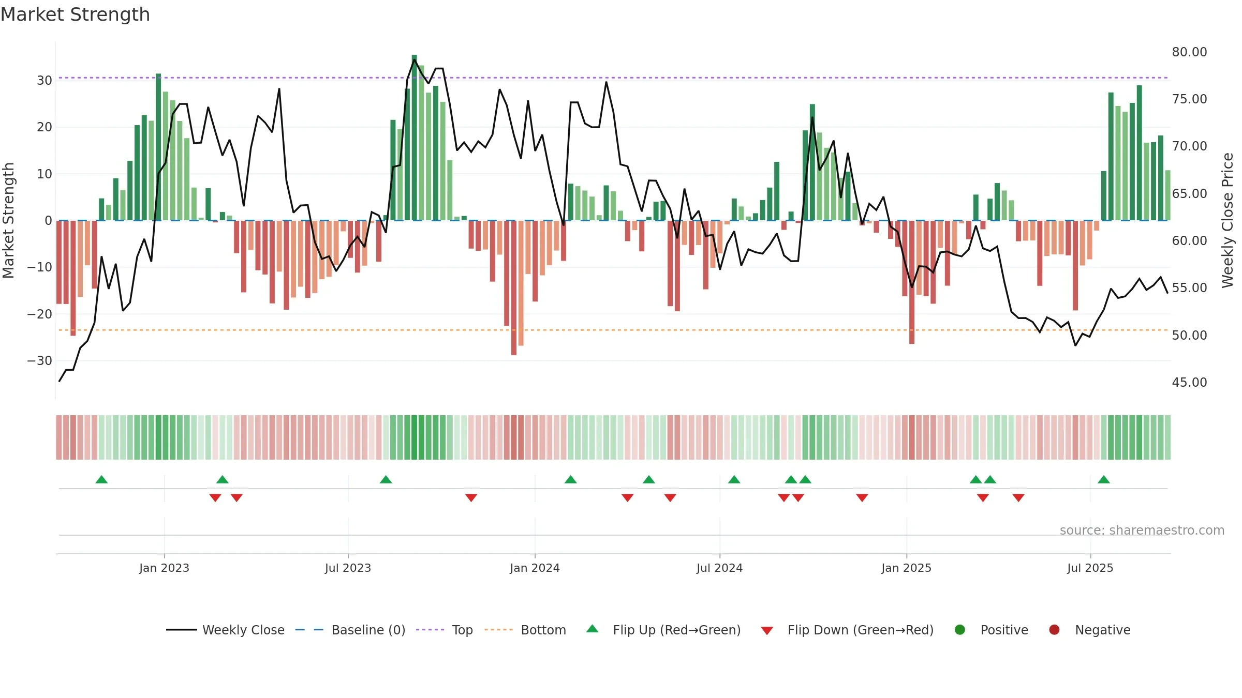The image size is (1242, 698).
Task: Toggle the Flip Up (Red→Green) legend item
Action: (663, 630)
